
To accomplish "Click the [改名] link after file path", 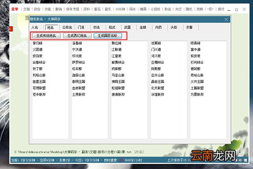I will point(139,152).
